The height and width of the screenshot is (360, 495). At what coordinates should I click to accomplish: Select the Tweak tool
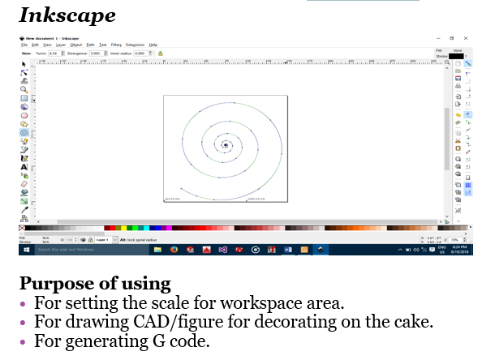pos(24,81)
